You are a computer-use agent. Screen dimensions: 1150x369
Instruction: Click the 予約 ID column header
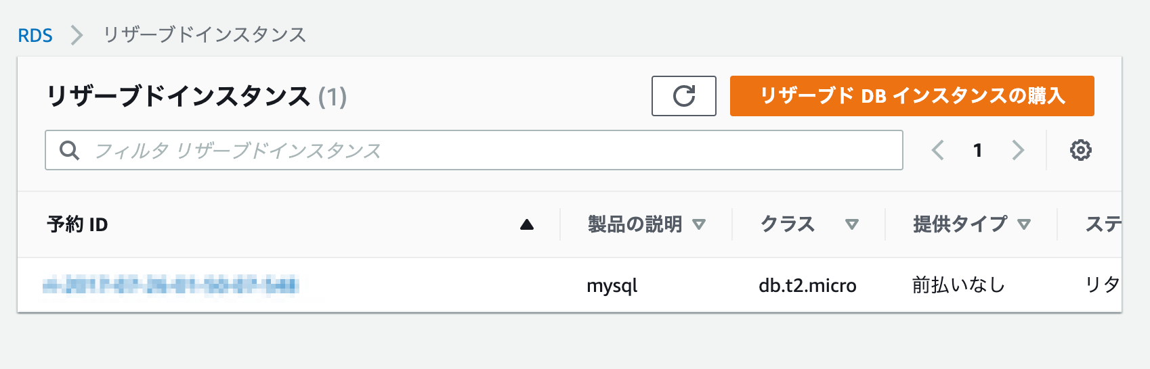77,224
